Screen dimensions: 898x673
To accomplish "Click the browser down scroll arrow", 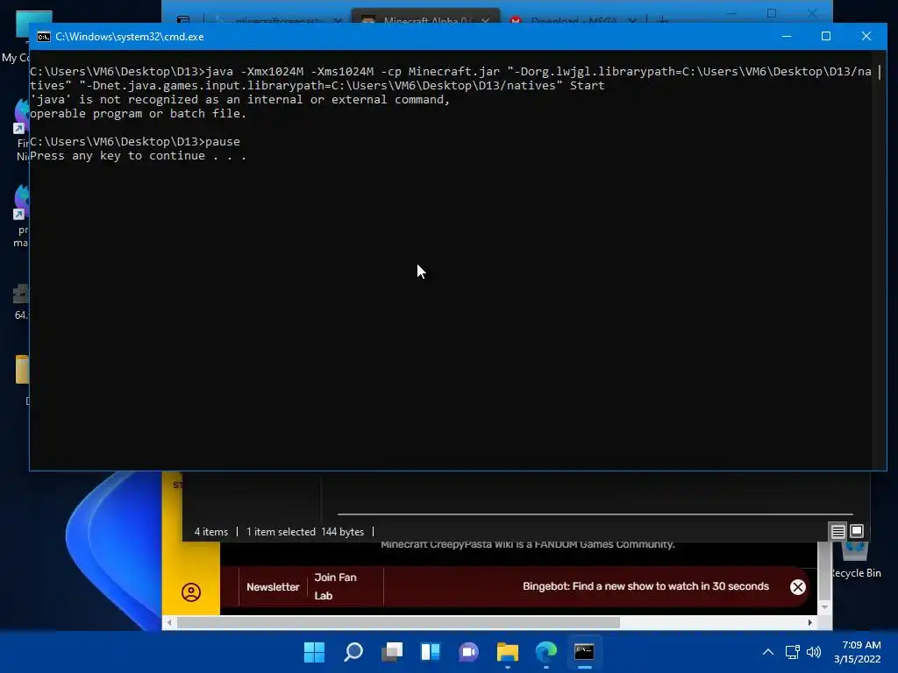I will tap(824, 606).
